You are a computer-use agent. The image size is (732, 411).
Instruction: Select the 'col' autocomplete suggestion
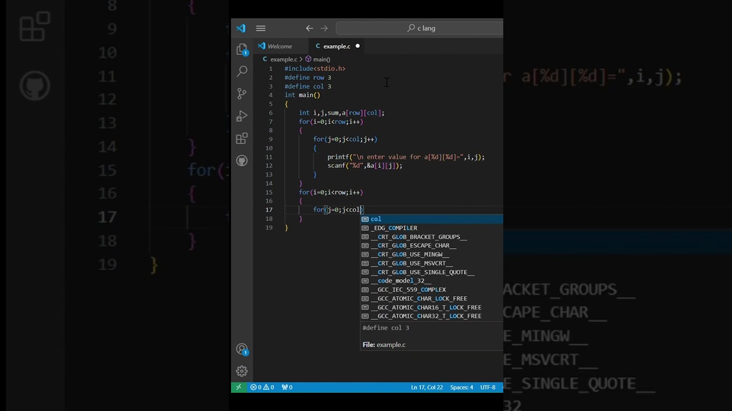[432, 219]
